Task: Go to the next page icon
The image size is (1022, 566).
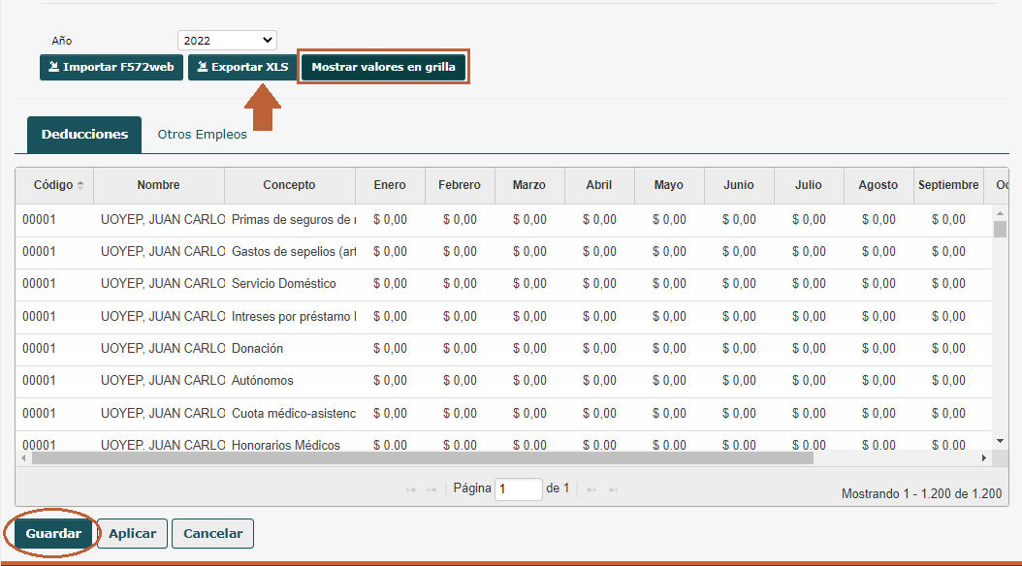Action: tap(591, 489)
